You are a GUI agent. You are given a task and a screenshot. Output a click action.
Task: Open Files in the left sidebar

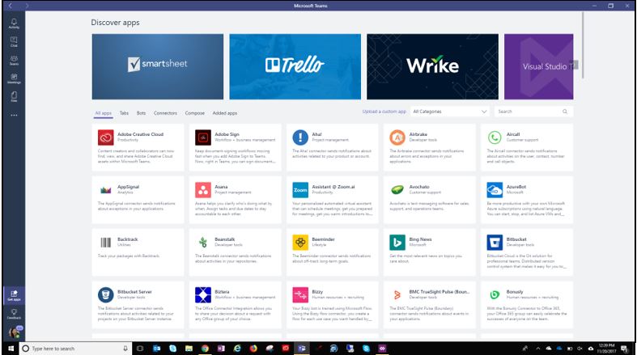click(x=14, y=96)
